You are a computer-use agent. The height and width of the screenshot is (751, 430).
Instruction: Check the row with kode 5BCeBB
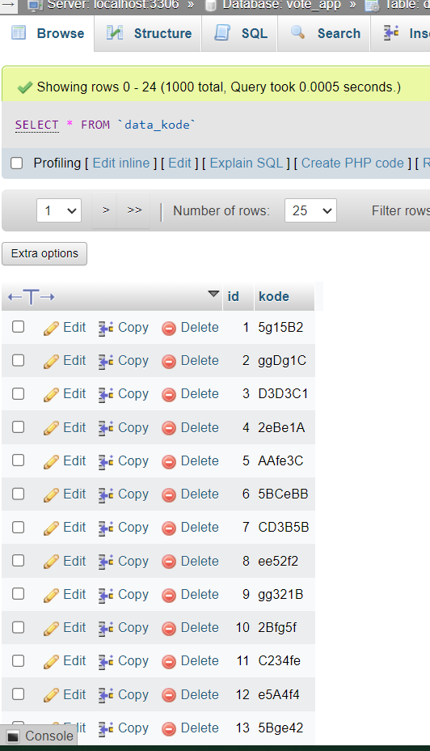(x=18, y=494)
